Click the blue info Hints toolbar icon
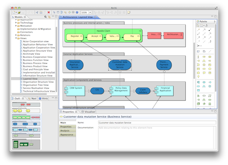The height and width of the screenshot is (165, 228). click(77, 12)
